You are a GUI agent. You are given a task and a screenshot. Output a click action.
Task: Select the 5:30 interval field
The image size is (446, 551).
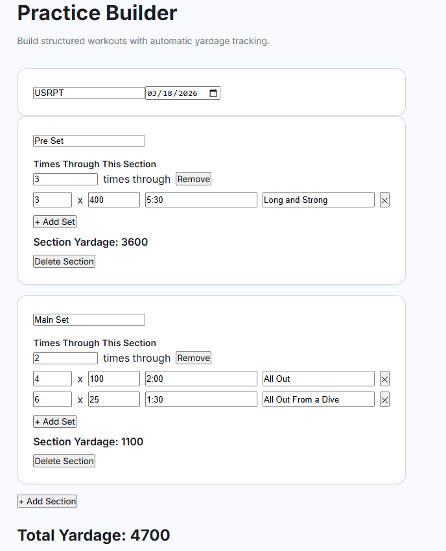pyautogui.click(x=201, y=200)
